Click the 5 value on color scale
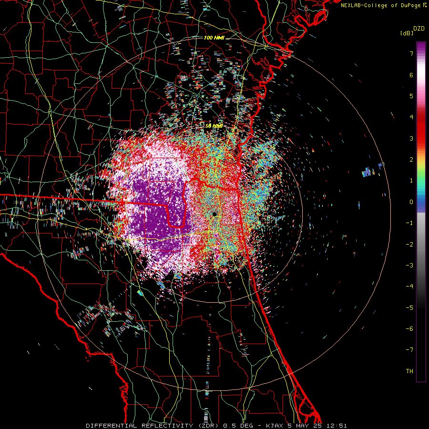429x429 pixels. tap(411, 96)
